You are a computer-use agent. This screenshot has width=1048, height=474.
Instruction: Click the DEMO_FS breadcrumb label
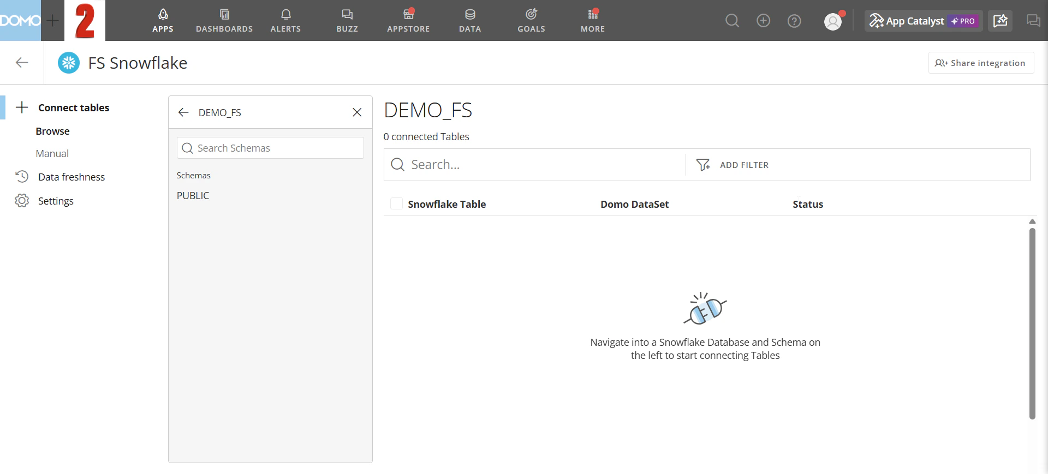pos(219,112)
